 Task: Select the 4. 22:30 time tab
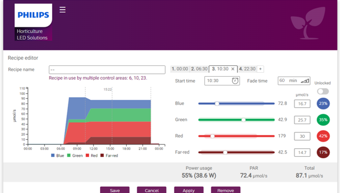point(247,69)
